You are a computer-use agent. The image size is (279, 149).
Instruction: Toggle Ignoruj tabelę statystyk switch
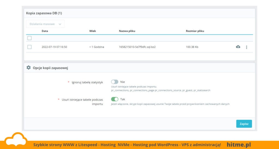coord(115,82)
